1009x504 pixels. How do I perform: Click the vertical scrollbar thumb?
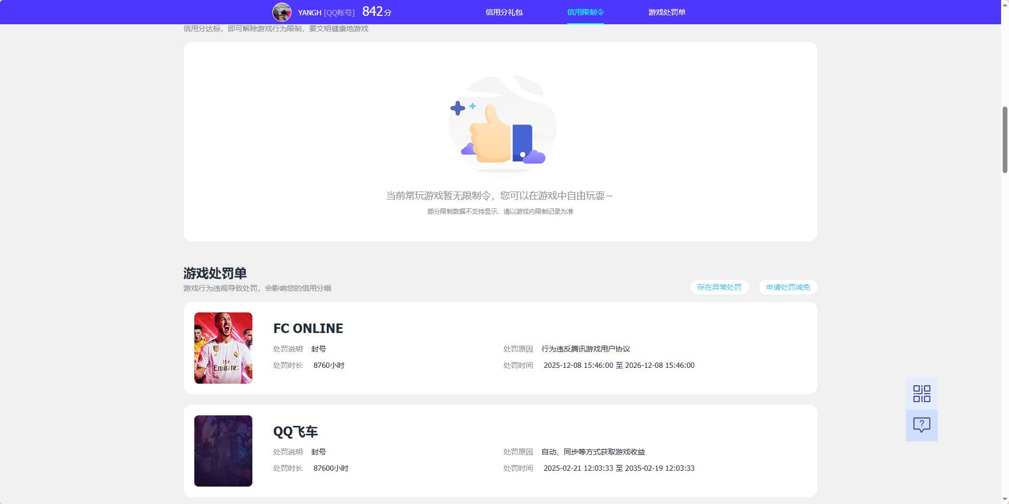click(x=1005, y=140)
